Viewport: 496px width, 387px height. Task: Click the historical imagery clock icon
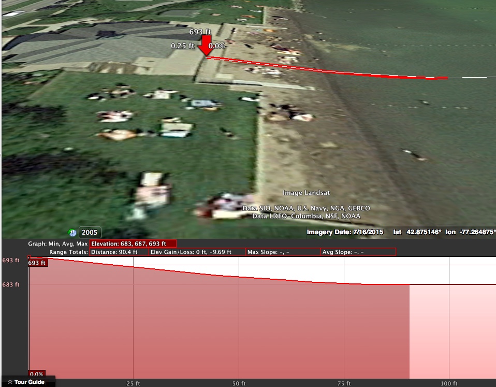pos(72,233)
